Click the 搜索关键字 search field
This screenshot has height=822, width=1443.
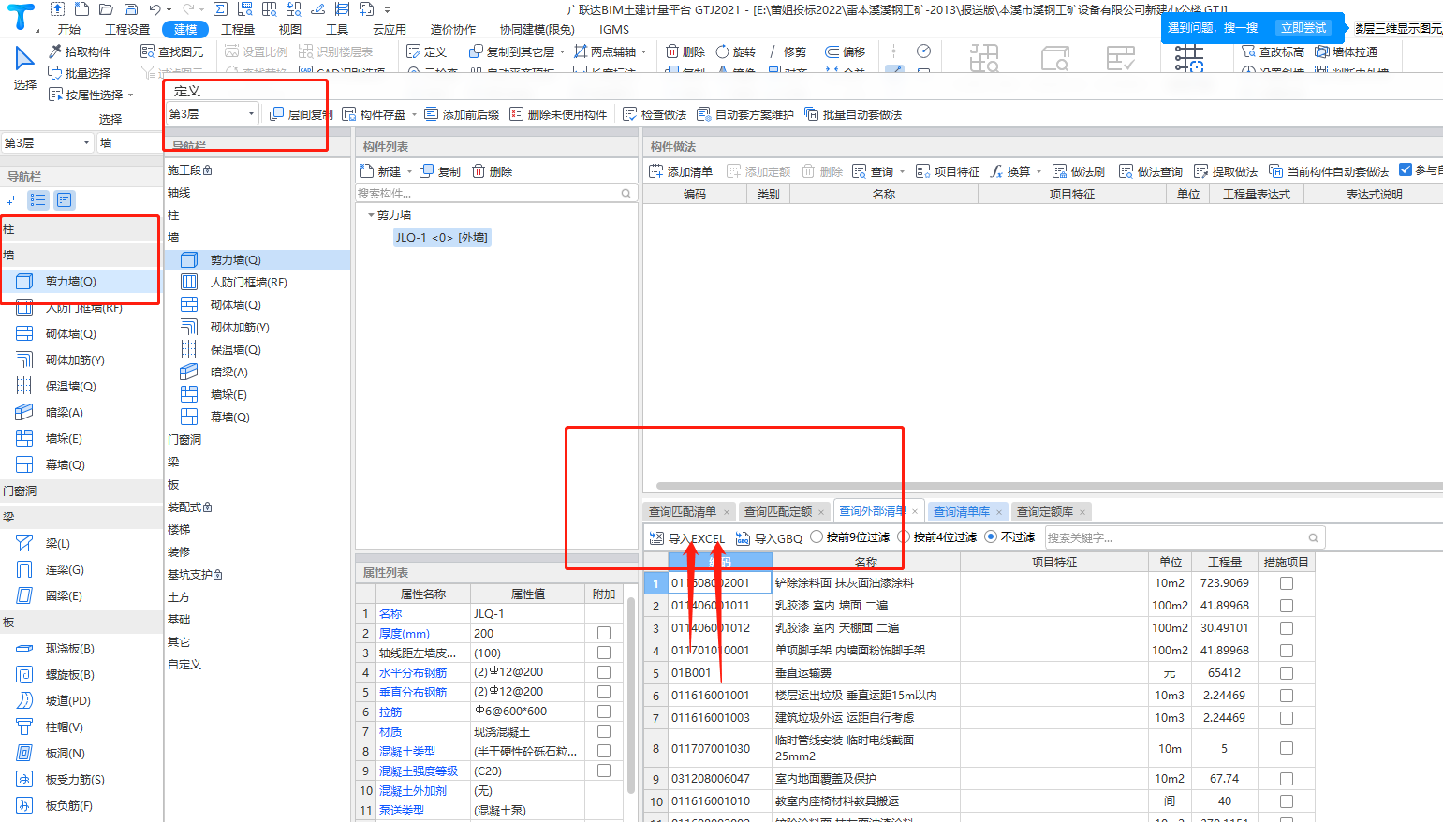[1185, 538]
